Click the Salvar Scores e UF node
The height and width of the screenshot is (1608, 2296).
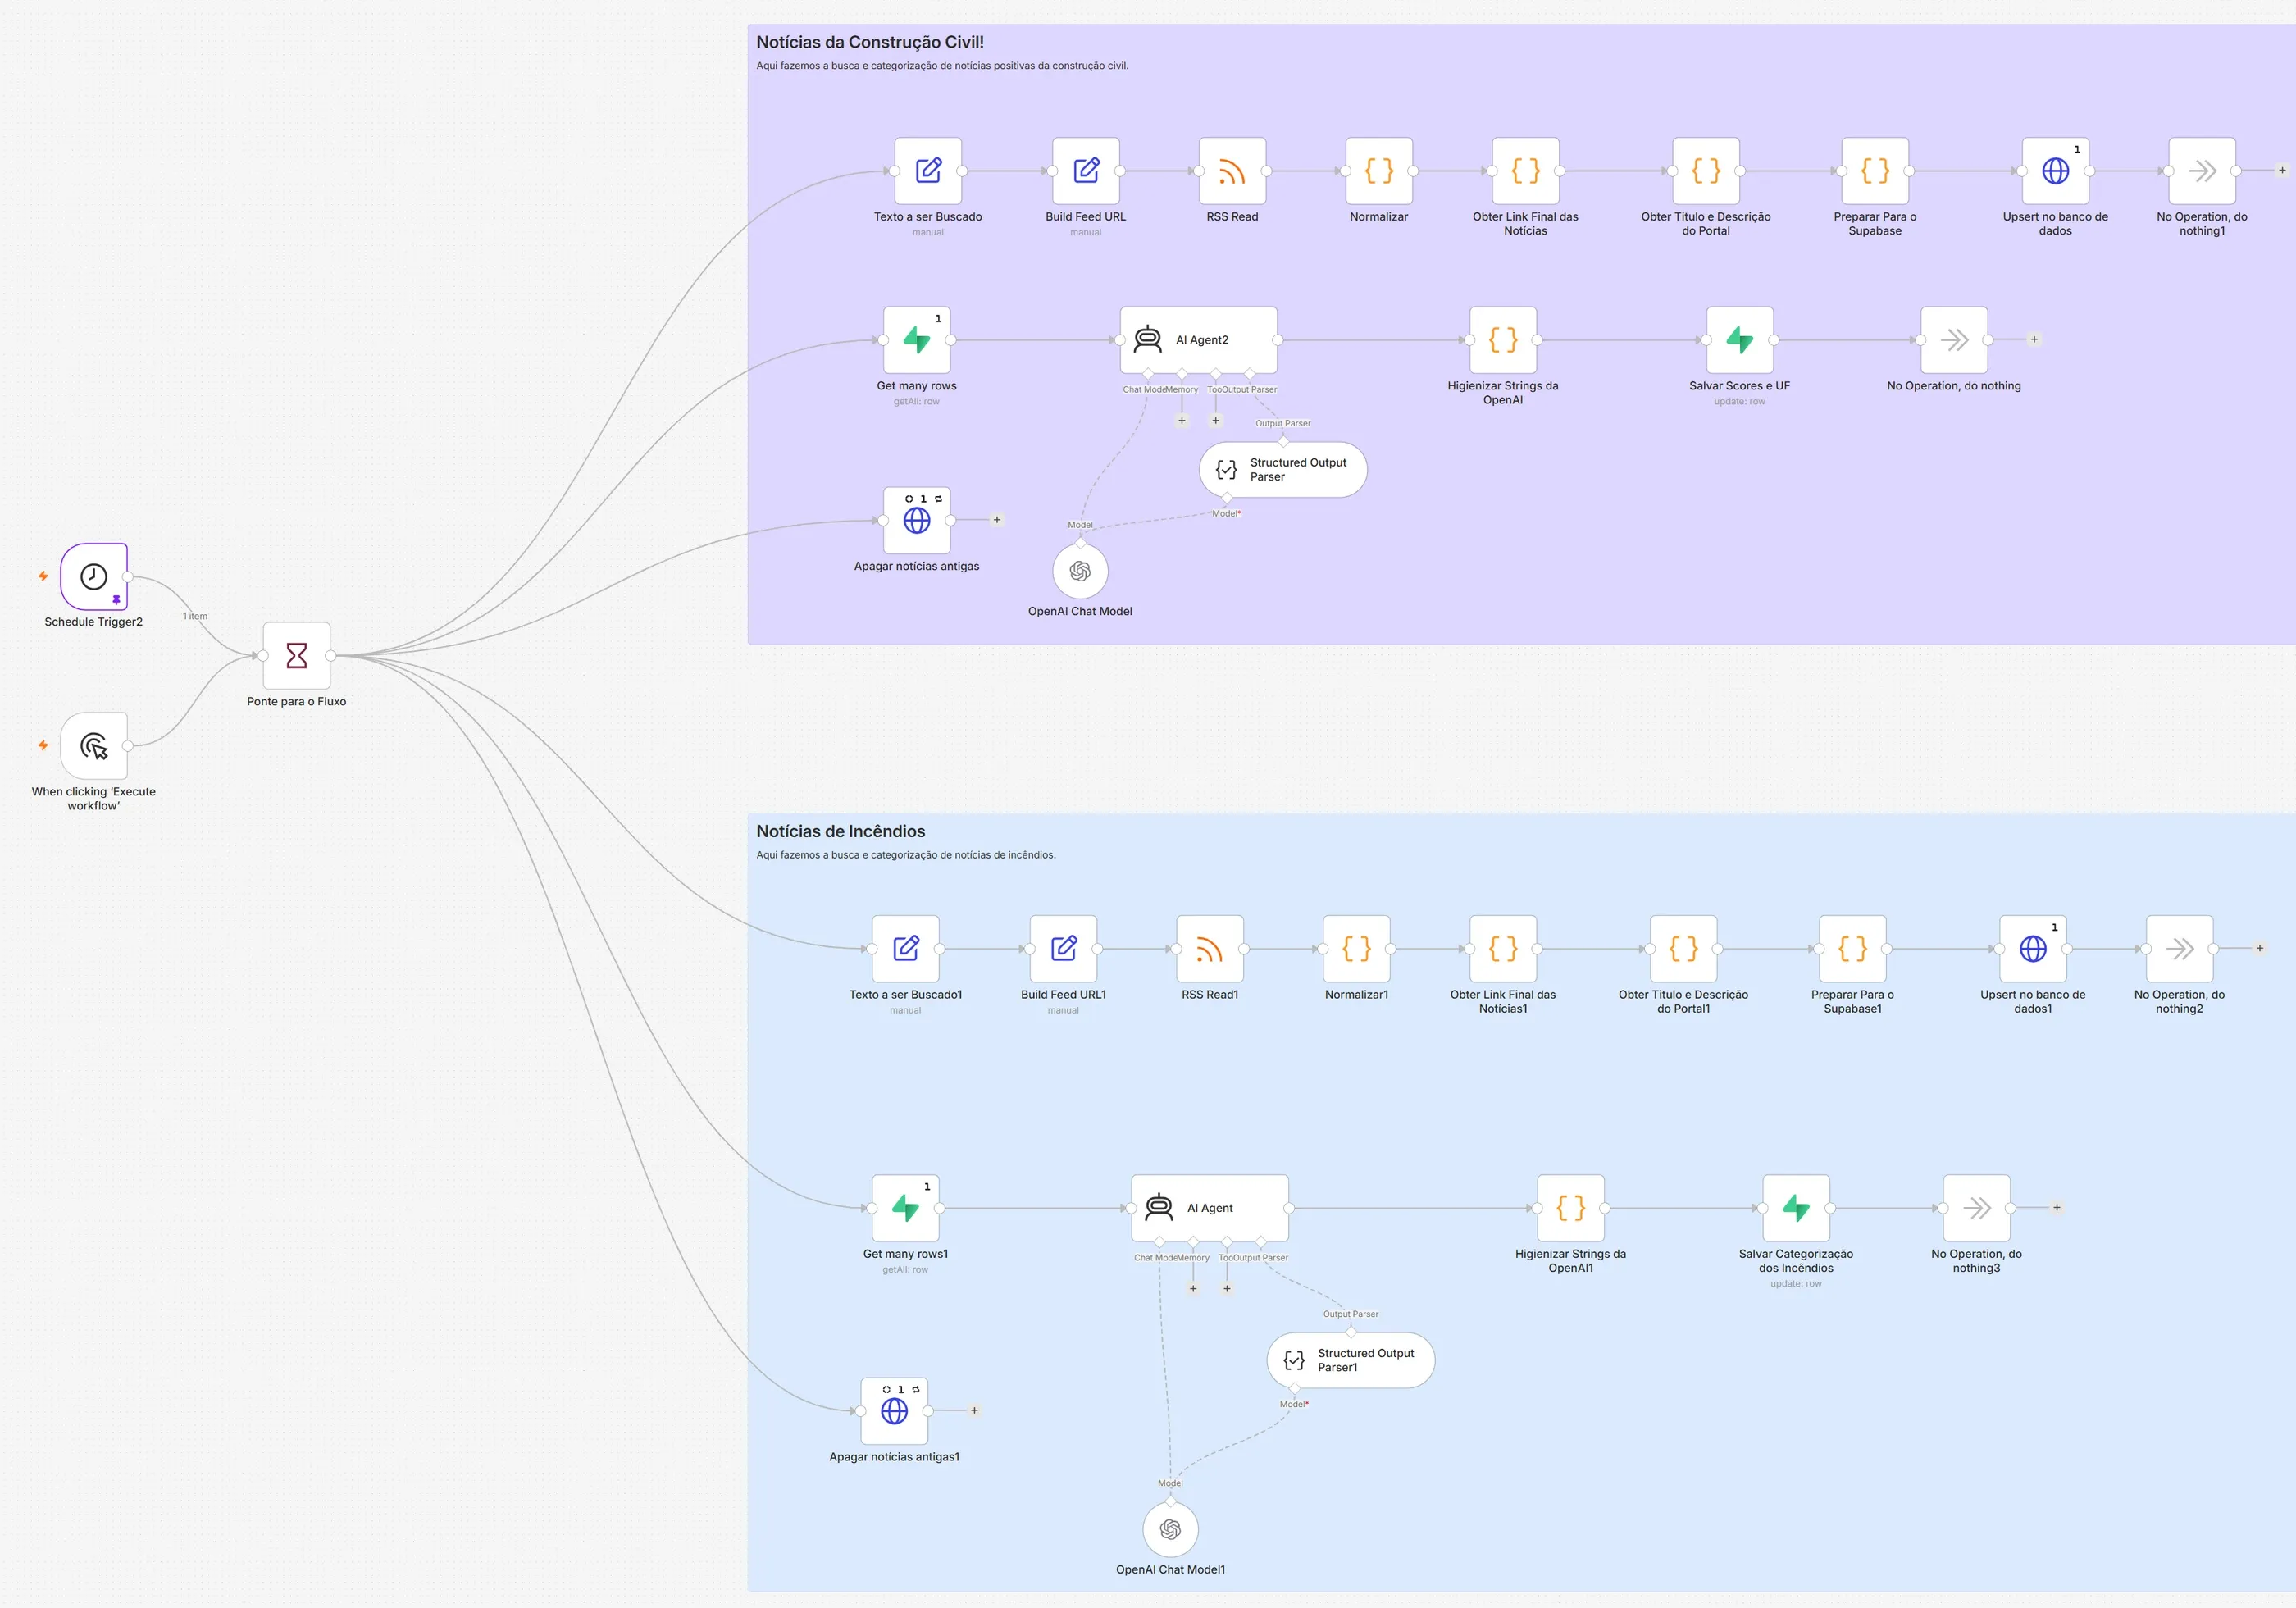coord(1740,340)
